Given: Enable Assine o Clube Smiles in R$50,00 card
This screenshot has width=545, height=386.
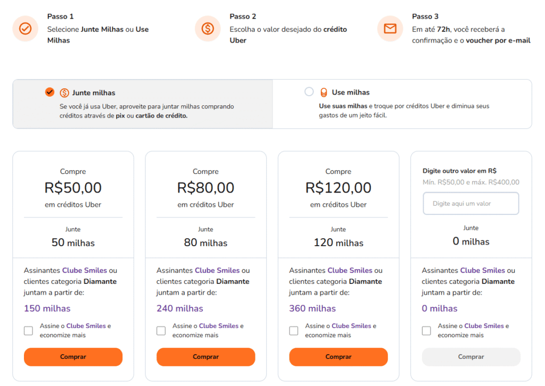Looking at the screenshot, I should tap(28, 330).
